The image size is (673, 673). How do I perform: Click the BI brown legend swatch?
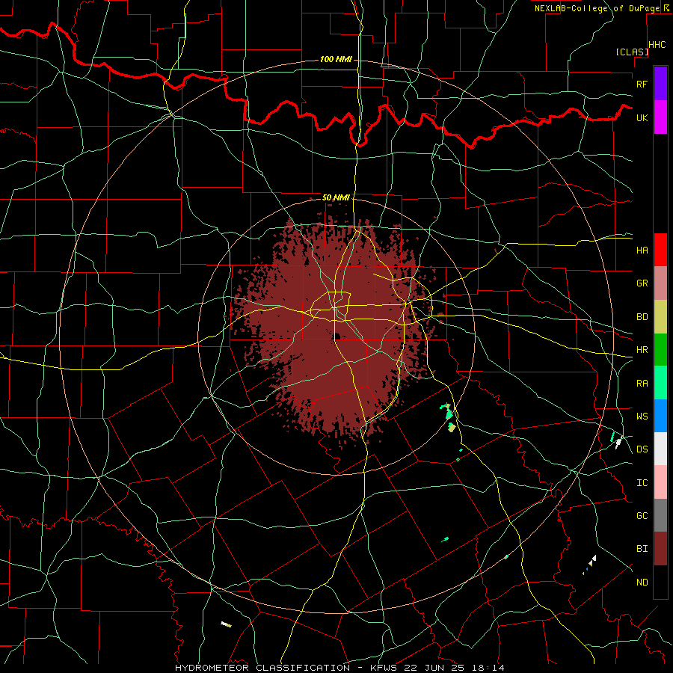click(660, 549)
